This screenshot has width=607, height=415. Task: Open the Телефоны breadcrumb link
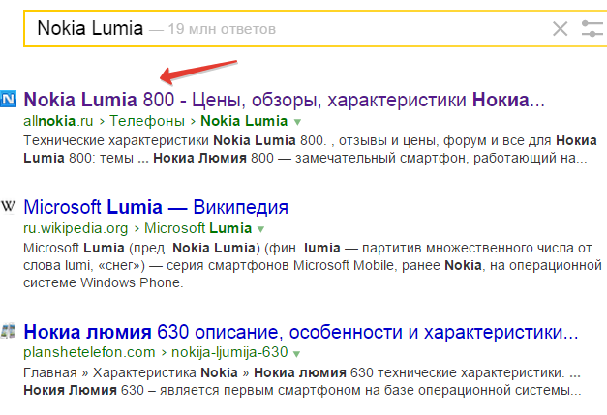click(x=147, y=121)
